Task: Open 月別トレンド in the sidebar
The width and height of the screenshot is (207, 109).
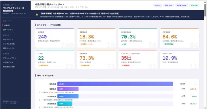Action: click(8, 40)
